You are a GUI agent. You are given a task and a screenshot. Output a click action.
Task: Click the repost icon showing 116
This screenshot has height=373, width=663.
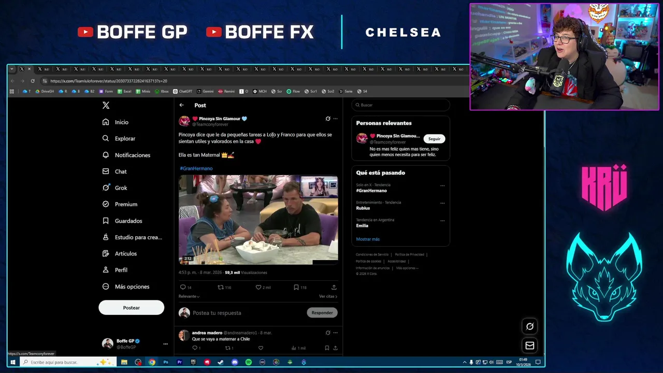coord(221,287)
